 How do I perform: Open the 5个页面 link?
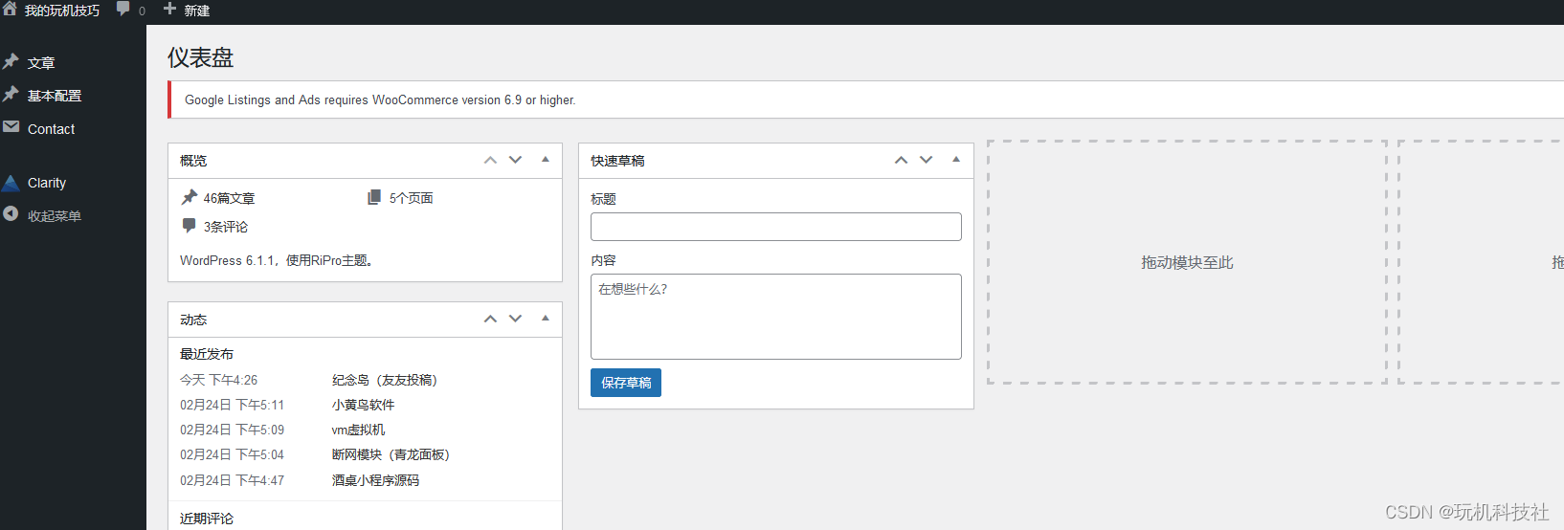pos(412,198)
